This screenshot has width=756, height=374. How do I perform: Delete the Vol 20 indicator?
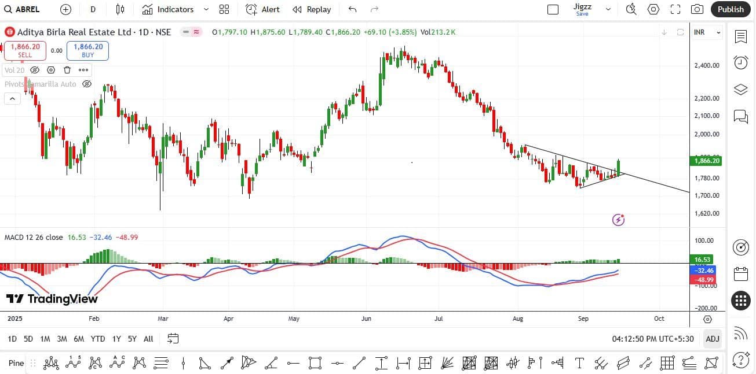click(67, 70)
